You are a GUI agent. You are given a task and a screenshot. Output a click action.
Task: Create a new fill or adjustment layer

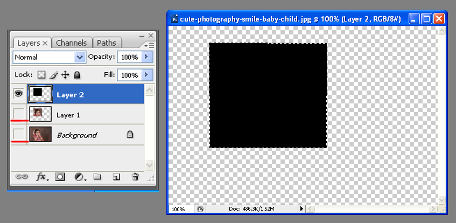pyautogui.click(x=79, y=176)
